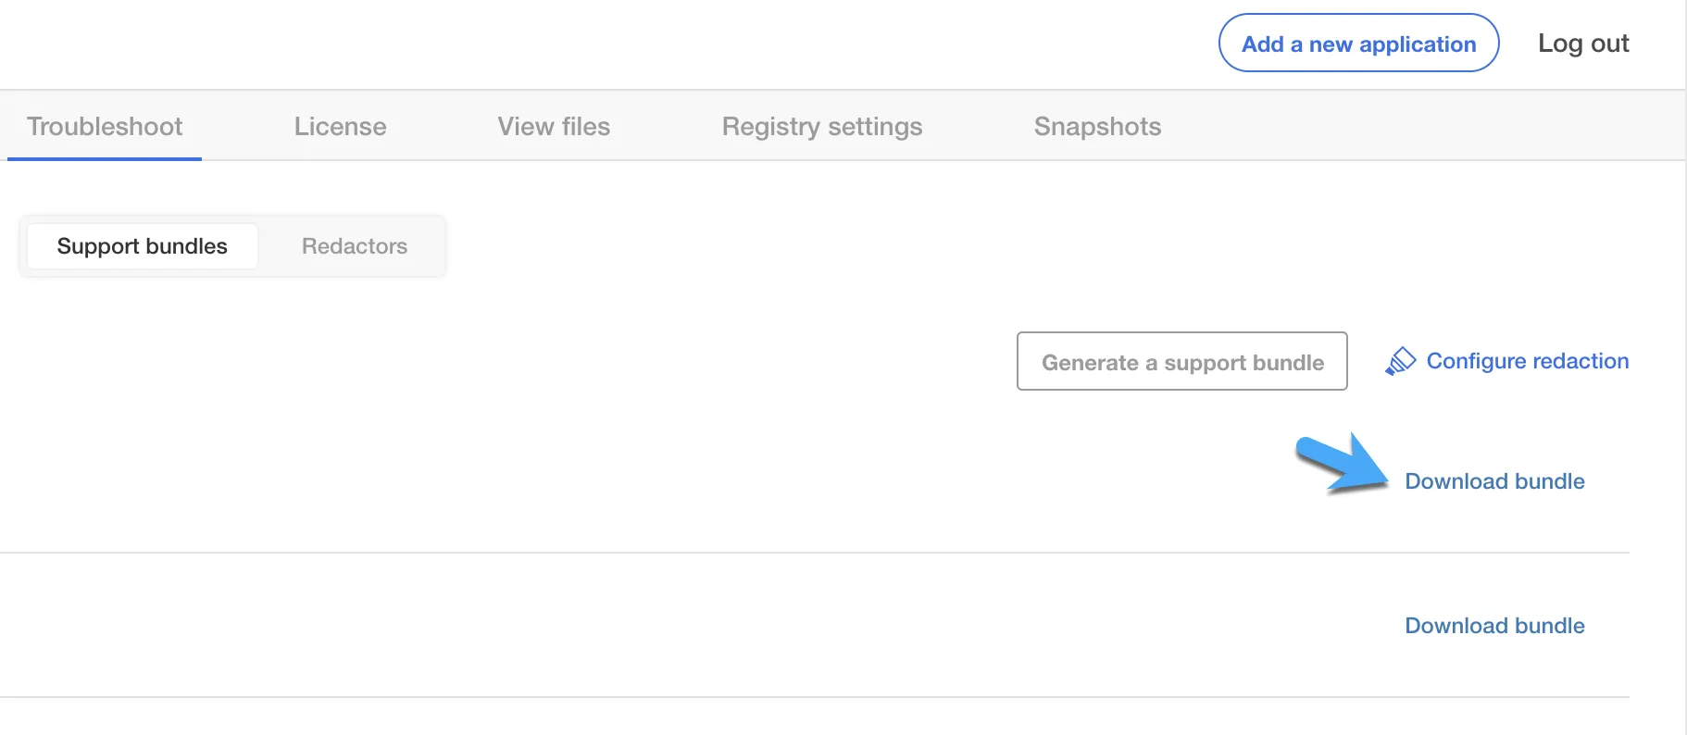Click the blue underline beneath Troubleshoot
The width and height of the screenshot is (1687, 735).
click(x=105, y=159)
